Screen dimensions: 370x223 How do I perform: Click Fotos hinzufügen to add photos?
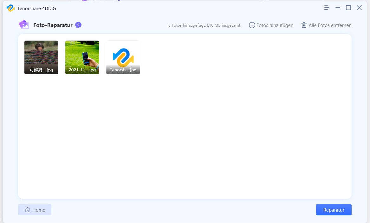pos(271,25)
